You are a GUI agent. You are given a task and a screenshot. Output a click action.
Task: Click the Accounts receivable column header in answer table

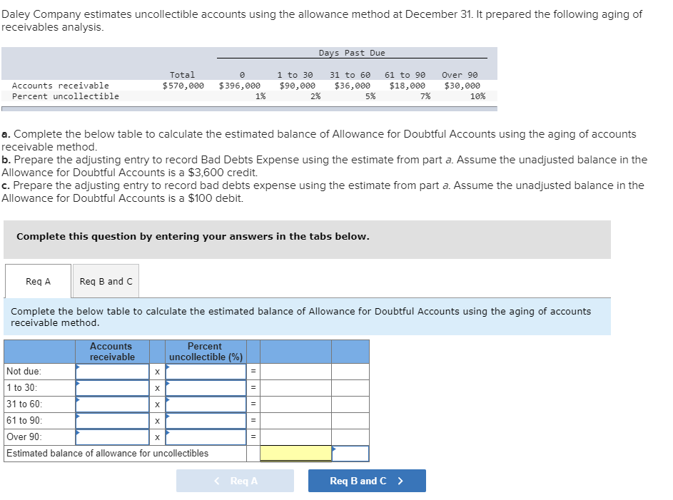tap(112, 352)
